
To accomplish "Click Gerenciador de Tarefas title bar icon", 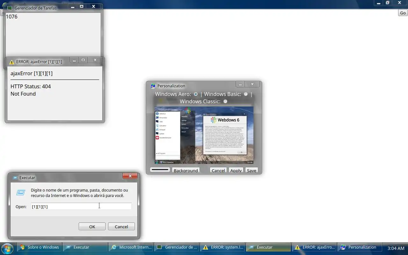I will coord(10,8).
